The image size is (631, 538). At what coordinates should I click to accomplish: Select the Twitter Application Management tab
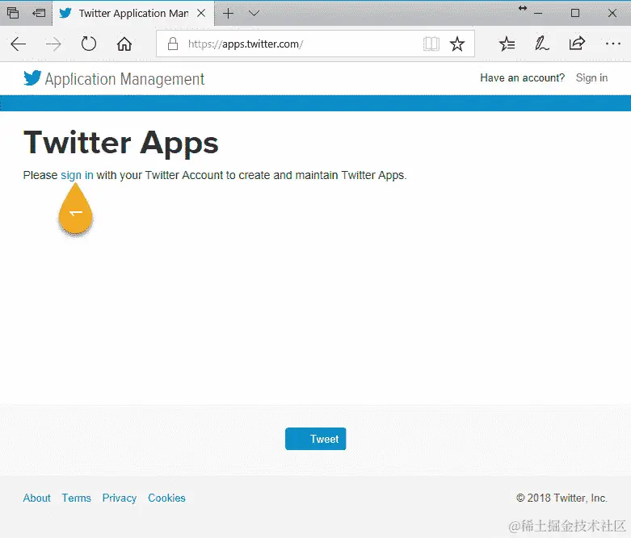[133, 13]
